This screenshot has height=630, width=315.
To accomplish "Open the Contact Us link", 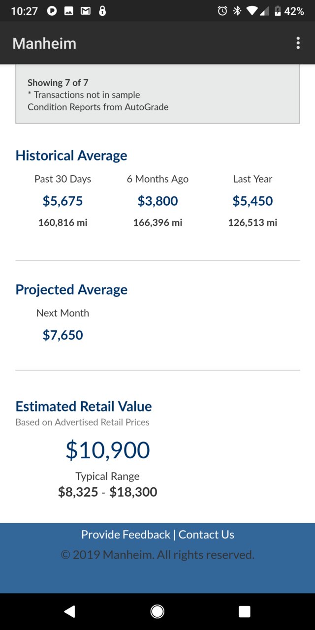I will (206, 535).
